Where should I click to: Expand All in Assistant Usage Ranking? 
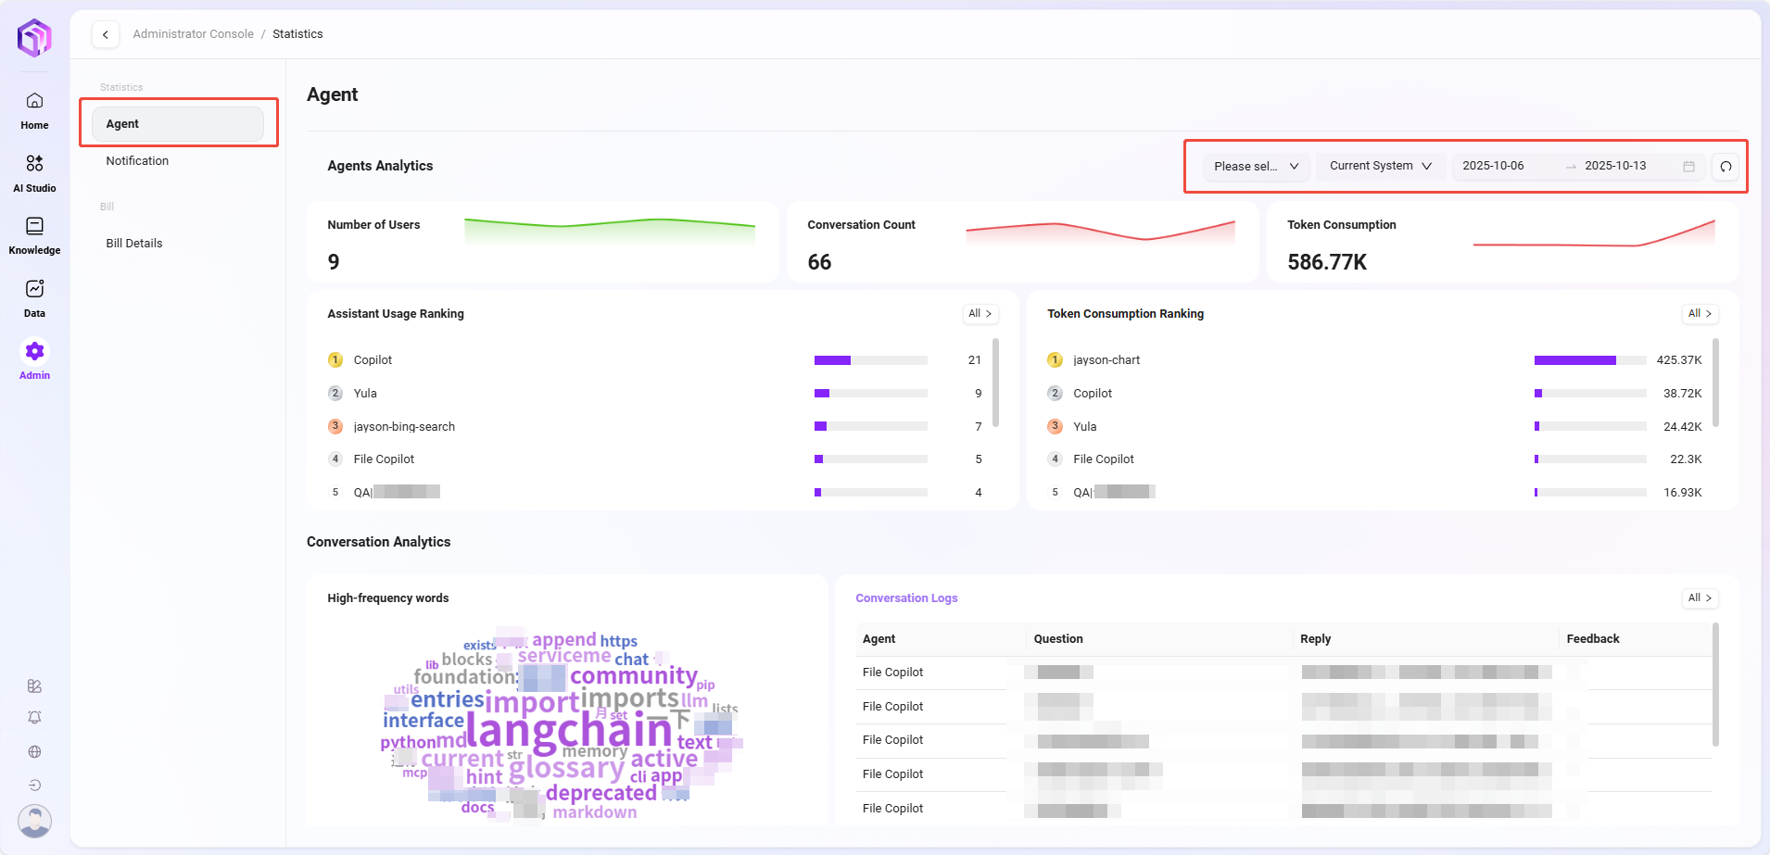(x=980, y=314)
